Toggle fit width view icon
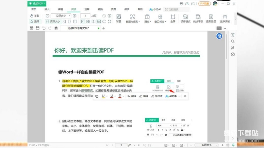The image size is (264, 148). tap(69, 21)
